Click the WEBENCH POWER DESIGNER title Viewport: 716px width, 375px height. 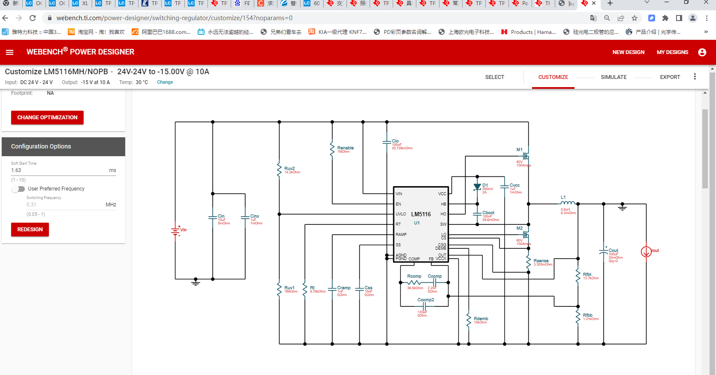80,52
